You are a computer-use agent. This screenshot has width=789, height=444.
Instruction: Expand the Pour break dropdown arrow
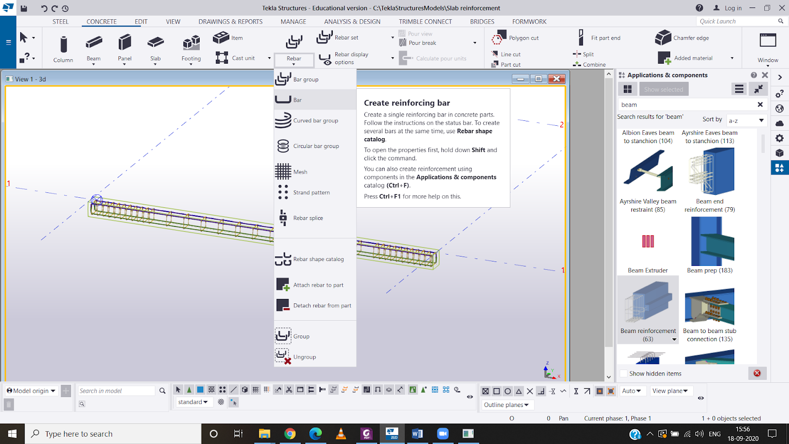pyautogui.click(x=475, y=43)
